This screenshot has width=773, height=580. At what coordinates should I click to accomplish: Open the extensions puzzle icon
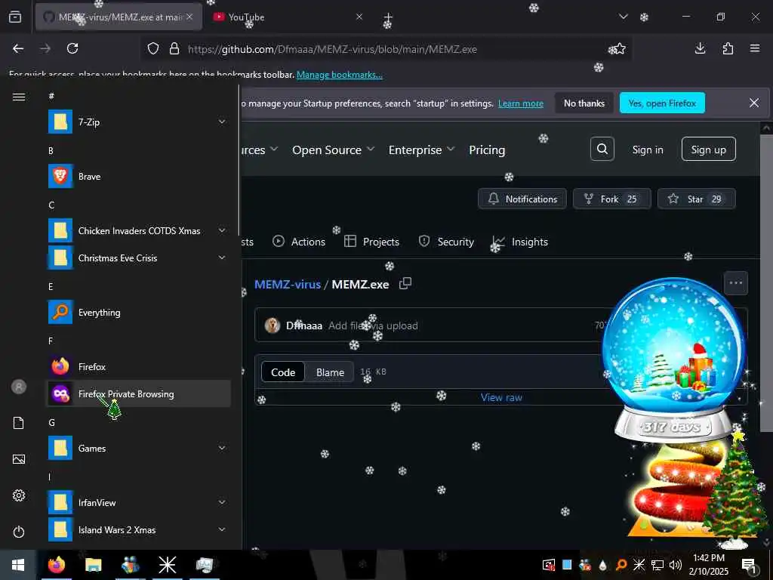tap(728, 48)
